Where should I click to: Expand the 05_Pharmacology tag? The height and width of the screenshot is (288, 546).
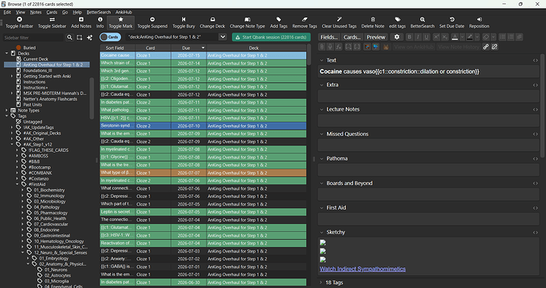point(23,213)
